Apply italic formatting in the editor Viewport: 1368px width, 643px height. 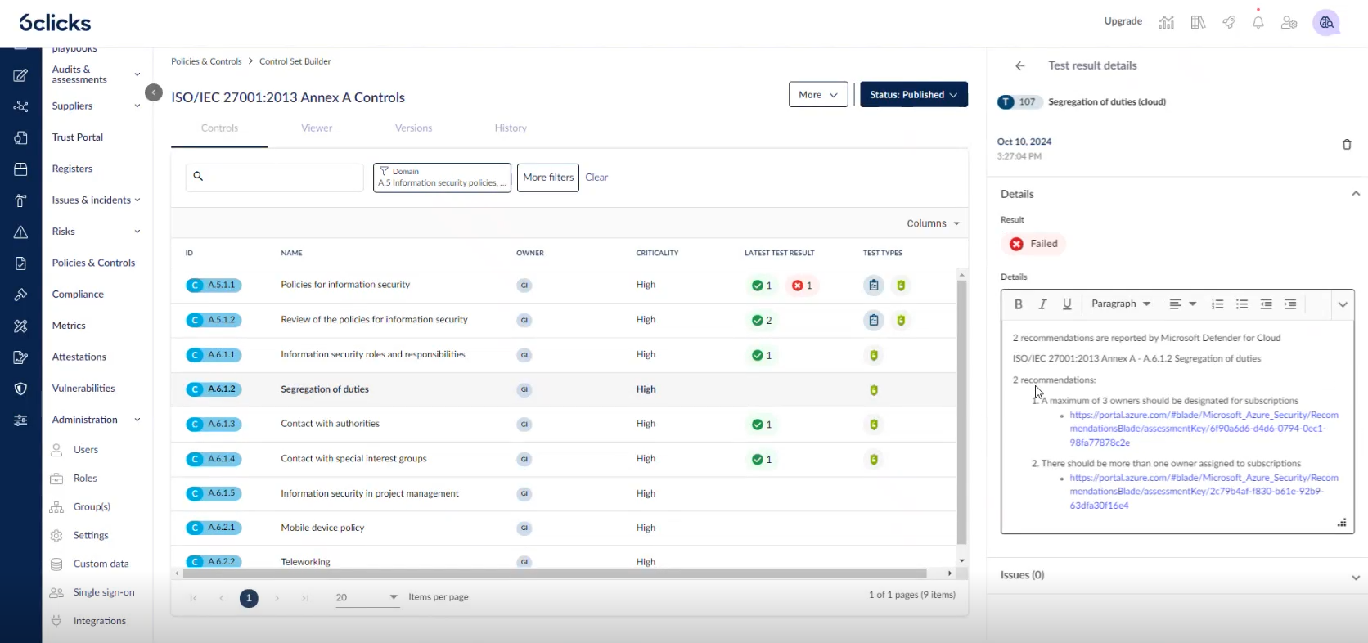tap(1042, 304)
